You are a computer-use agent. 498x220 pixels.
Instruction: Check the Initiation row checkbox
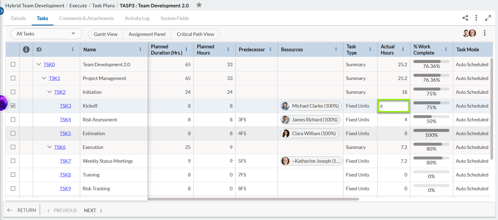click(x=13, y=92)
